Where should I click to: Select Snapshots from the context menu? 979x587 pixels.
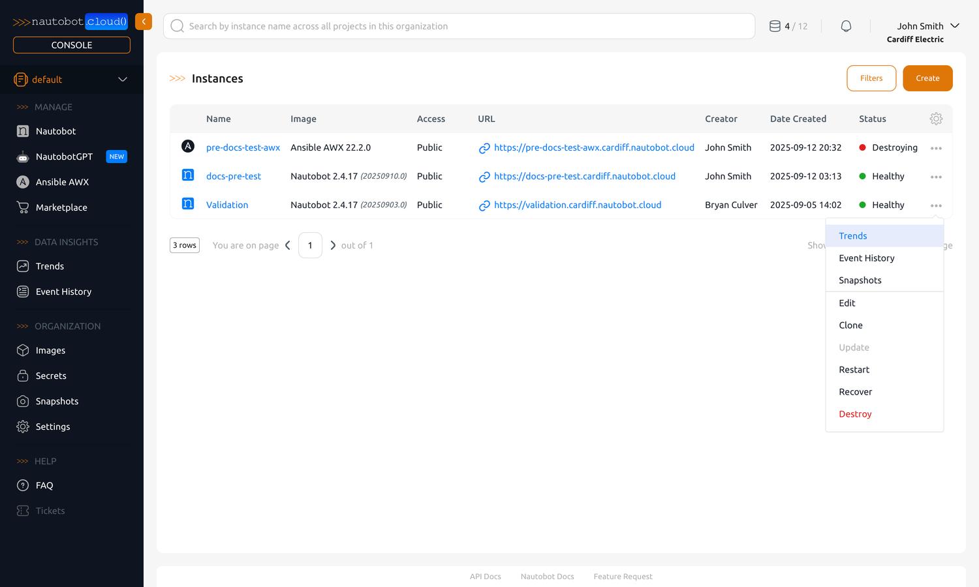point(860,280)
